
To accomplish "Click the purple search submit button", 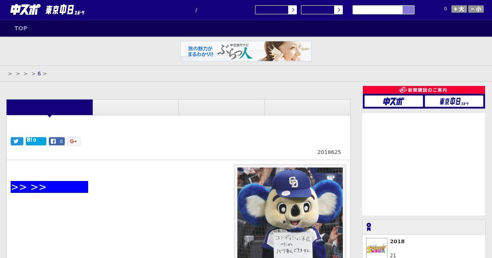I will click(x=408, y=10).
